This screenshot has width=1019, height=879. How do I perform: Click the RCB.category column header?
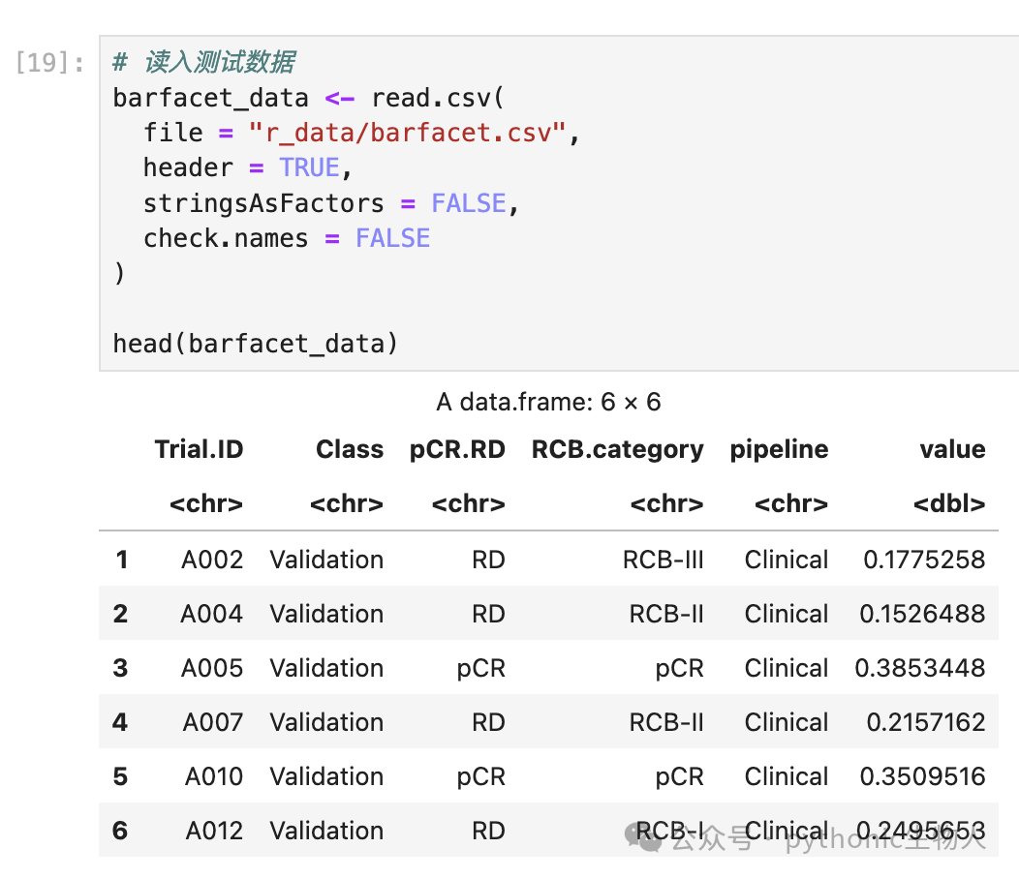pyautogui.click(x=617, y=449)
